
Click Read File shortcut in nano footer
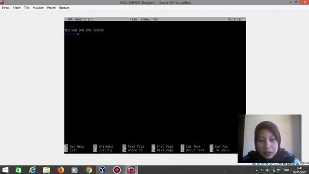coord(133,146)
